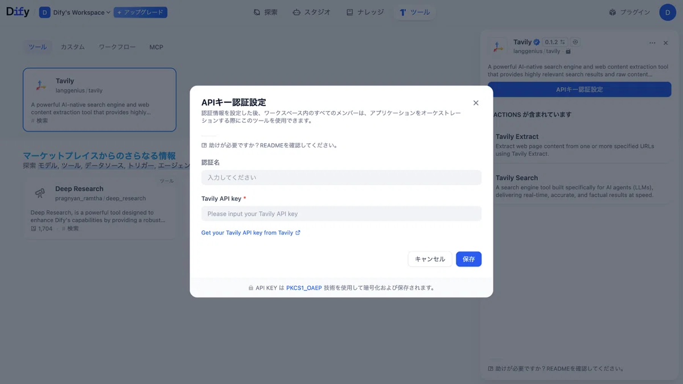Expand the Dify's Workspace dropdown

81,13
